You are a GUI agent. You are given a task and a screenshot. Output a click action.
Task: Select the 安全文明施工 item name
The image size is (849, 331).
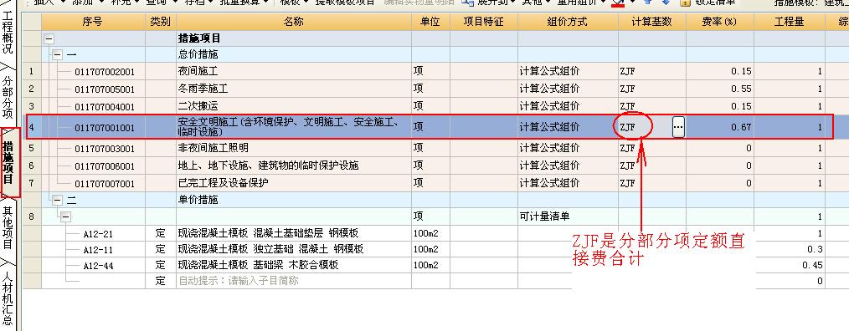[289, 127]
